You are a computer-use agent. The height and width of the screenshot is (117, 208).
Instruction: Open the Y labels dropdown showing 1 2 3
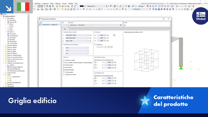[x=77, y=51]
